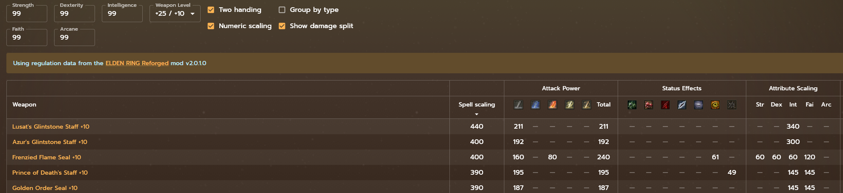843x193 pixels.
Task: Disable the Two handing checkbox
Action: [211, 10]
